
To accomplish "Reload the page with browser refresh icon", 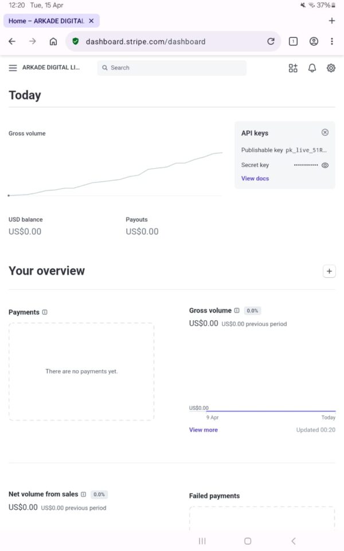I will [x=271, y=41].
